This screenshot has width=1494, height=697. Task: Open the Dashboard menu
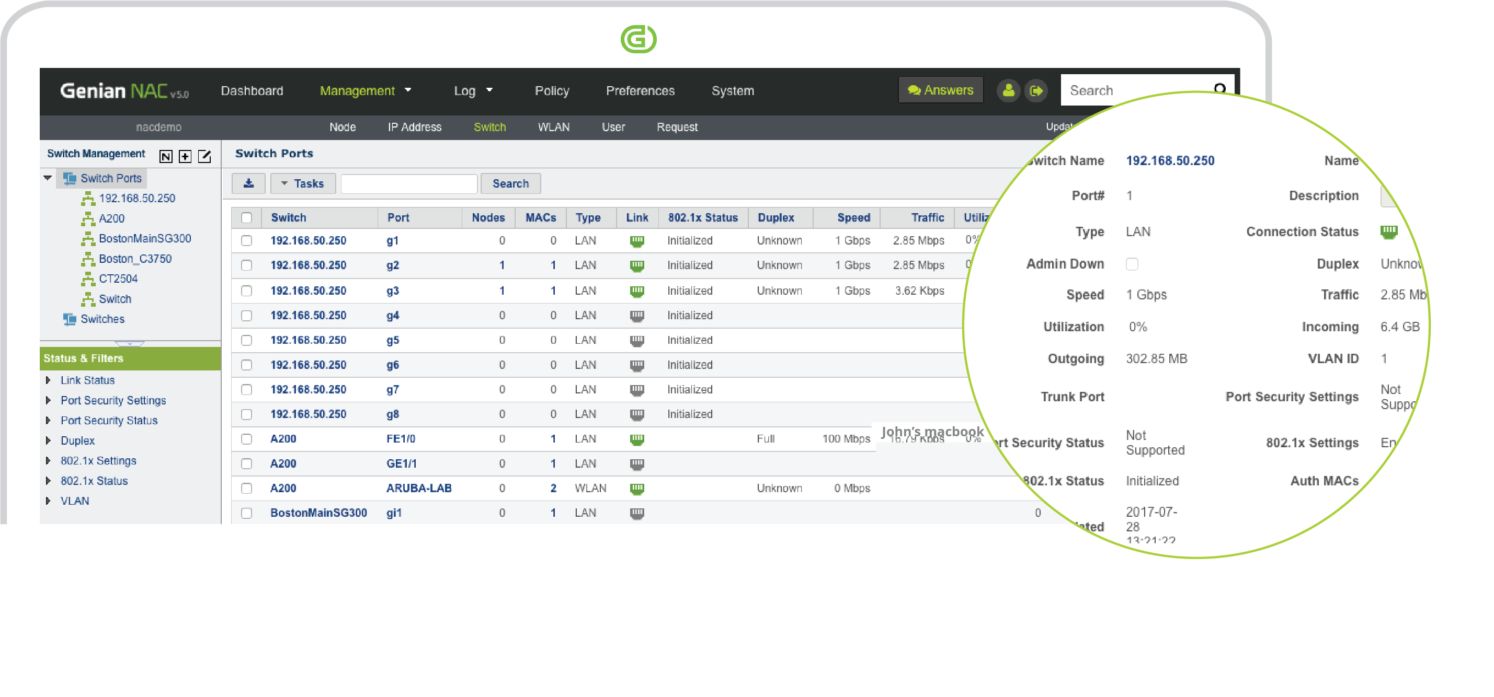coord(252,90)
